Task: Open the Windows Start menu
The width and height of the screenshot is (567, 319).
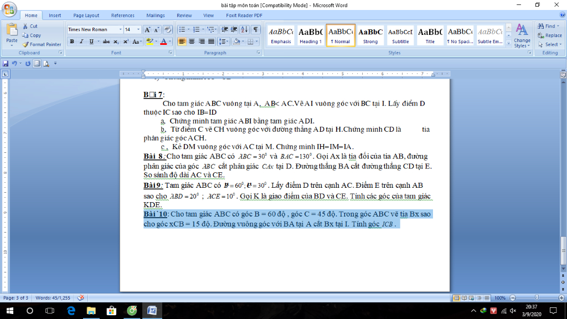Action: [10, 311]
